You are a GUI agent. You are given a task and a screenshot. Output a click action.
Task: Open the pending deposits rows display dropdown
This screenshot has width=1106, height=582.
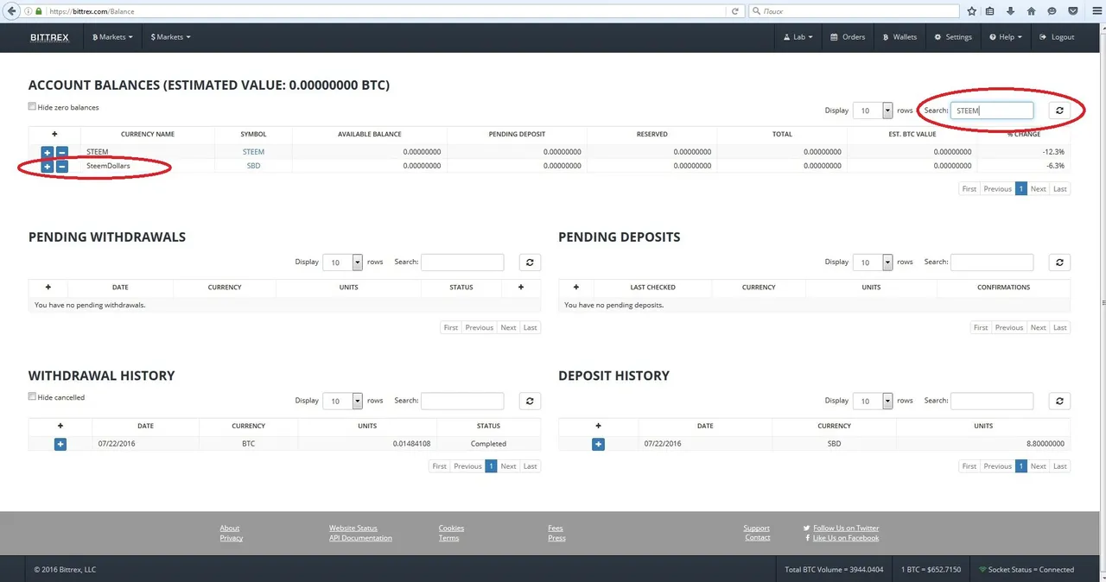click(873, 262)
